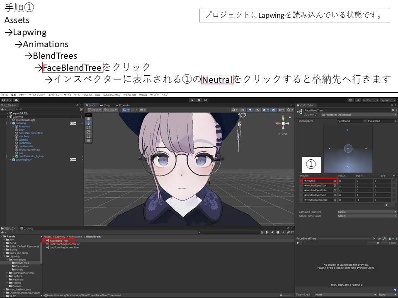Select the Hand tool in scene toolbar
The width and height of the screenshot is (398, 298).
[x=88, y=119]
